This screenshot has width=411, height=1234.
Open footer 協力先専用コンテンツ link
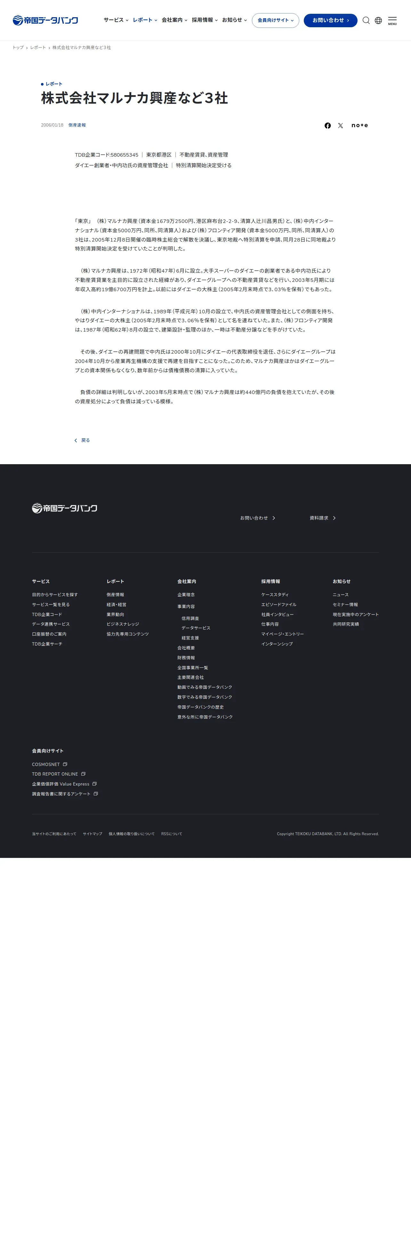[128, 634]
